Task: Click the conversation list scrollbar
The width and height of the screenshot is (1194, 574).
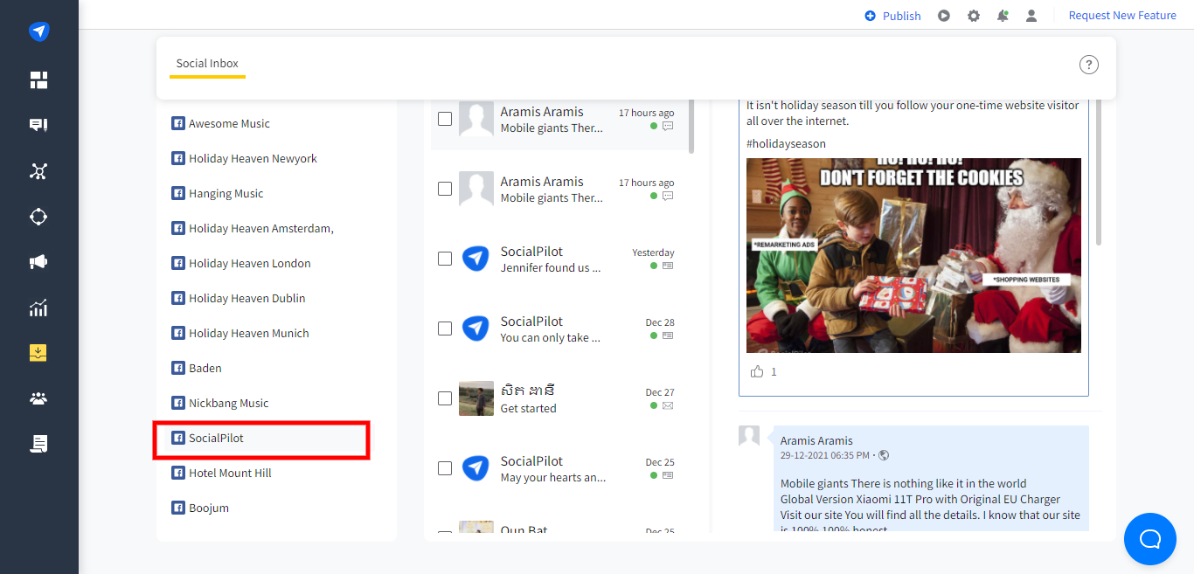Action: (x=691, y=127)
